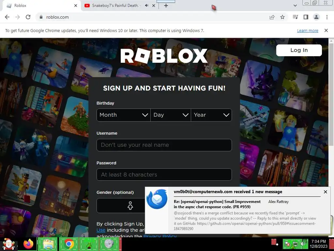Mute the Snakeboy7 tab via speaker icon

click(146, 6)
